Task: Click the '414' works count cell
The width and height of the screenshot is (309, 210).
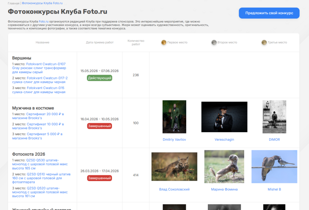Action: [x=136, y=175]
